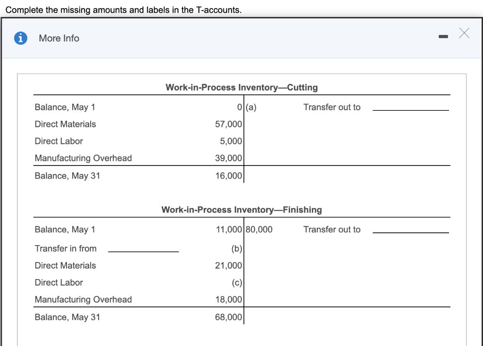The height and width of the screenshot is (346, 483).
Task: Select the (a) missing amount field
Action: pyautogui.click(x=251, y=107)
